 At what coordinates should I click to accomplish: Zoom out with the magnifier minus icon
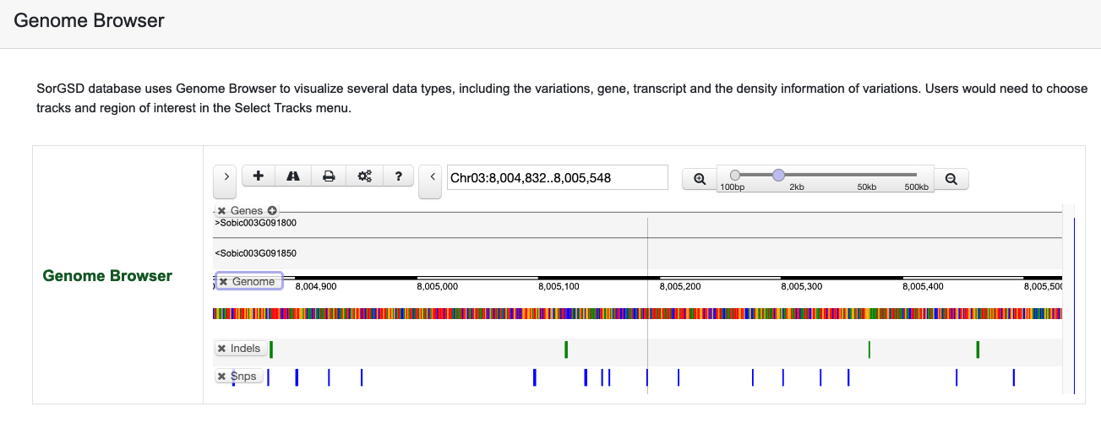tap(951, 179)
